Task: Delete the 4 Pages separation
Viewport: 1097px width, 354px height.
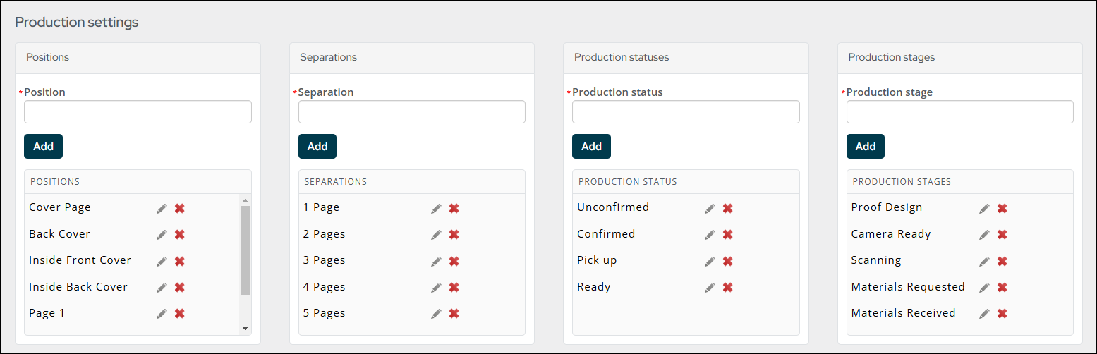Action: [454, 287]
